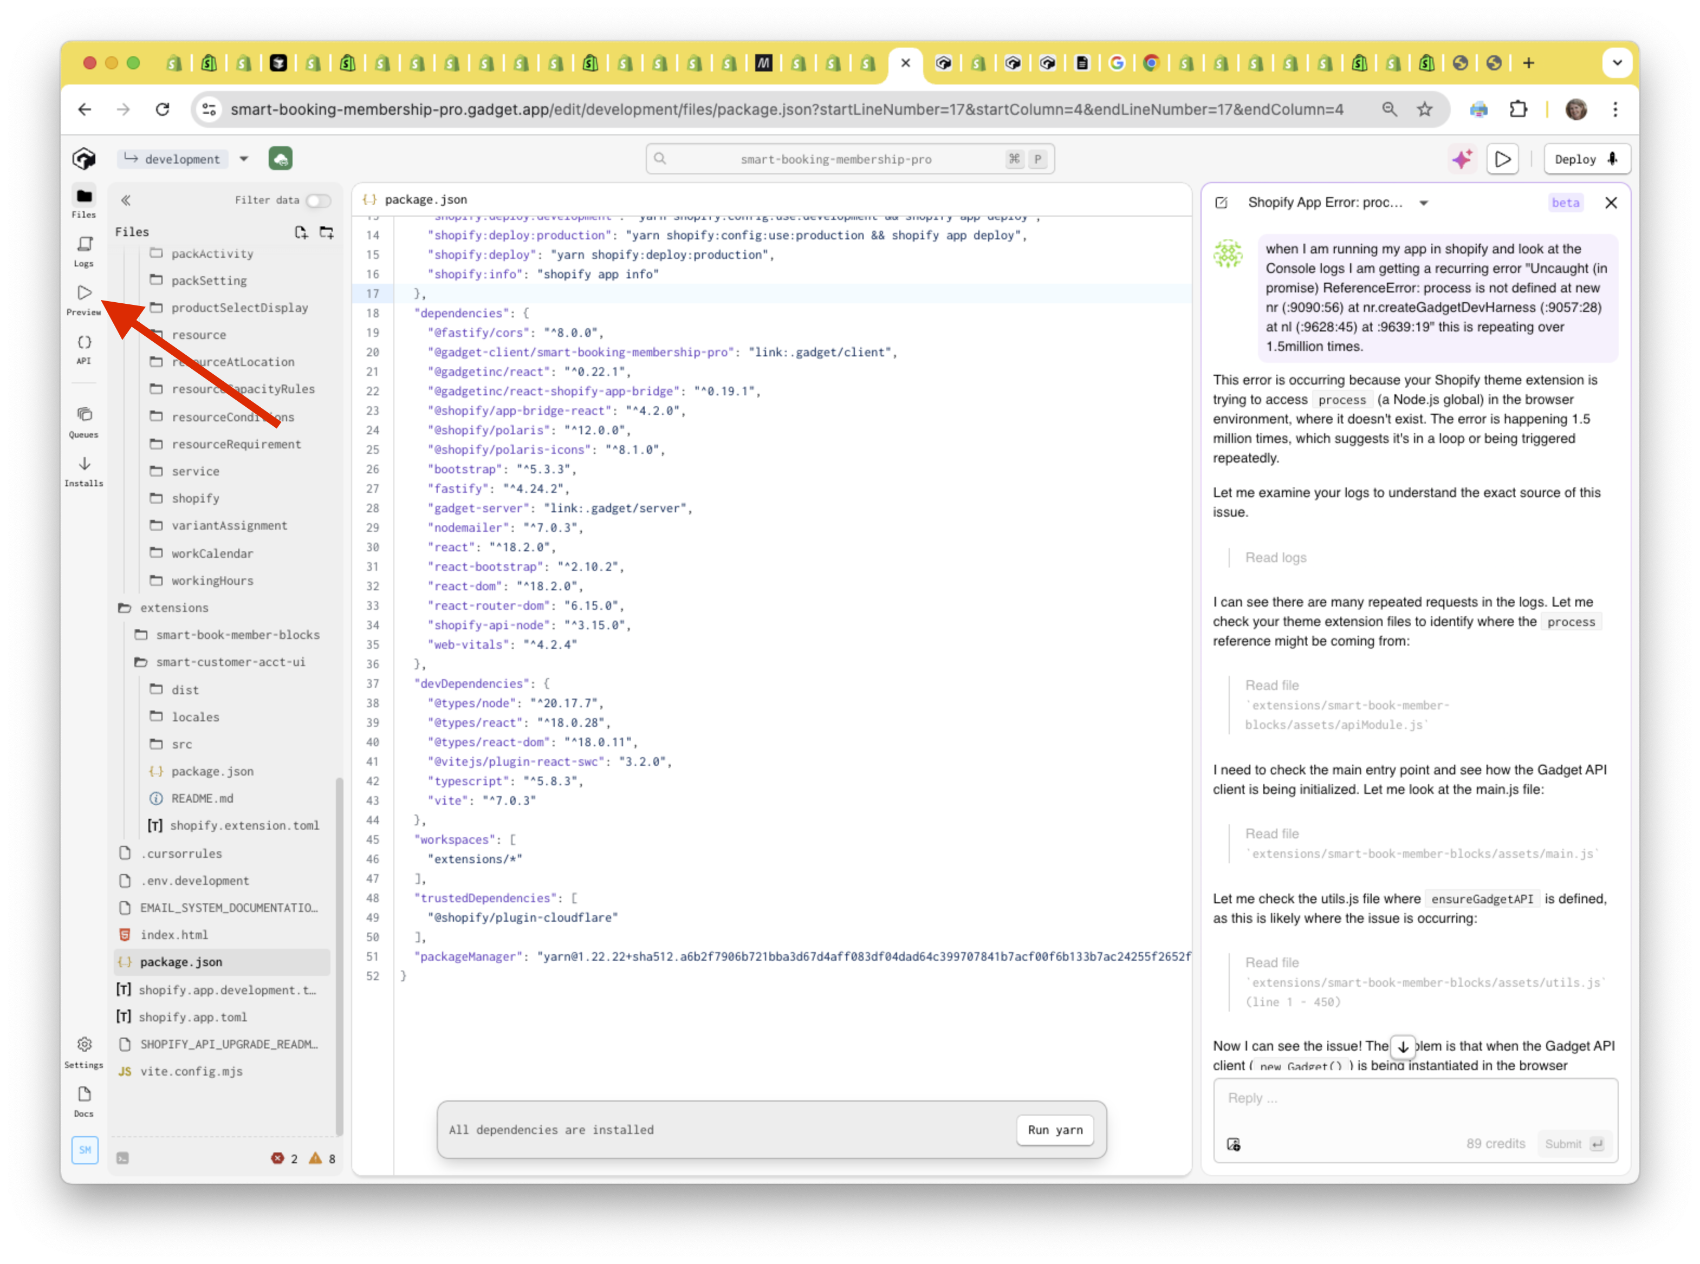Toggle the Filter data switch
Viewport: 1700px width, 1264px height.
(x=317, y=200)
